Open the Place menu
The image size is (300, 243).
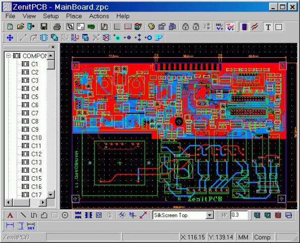tap(74, 16)
